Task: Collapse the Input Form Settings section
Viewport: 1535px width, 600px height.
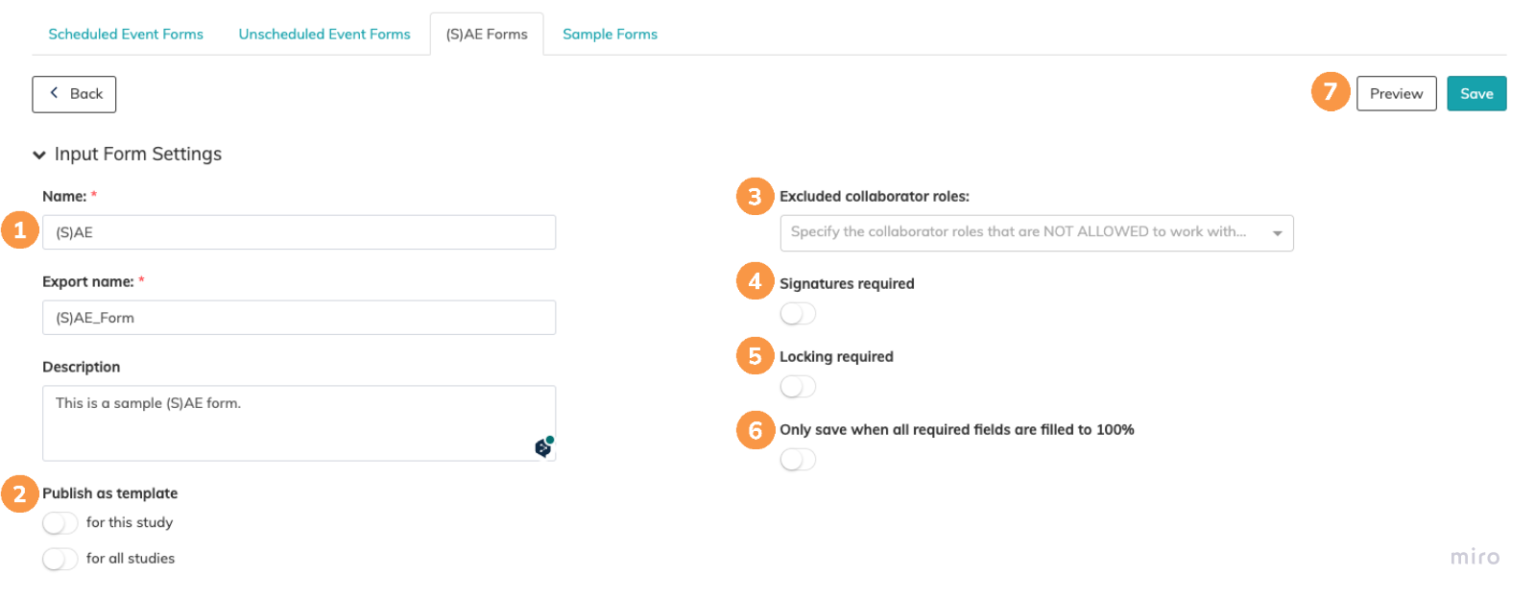Action: pos(39,155)
